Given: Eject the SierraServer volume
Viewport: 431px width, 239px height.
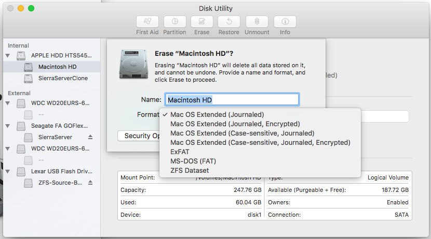Looking at the screenshot, I should pyautogui.click(x=90, y=137).
